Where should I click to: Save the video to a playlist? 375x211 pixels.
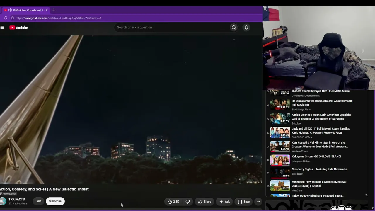click(244, 202)
